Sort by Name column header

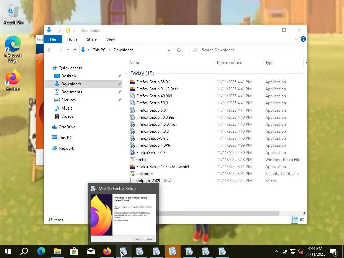(x=135, y=63)
